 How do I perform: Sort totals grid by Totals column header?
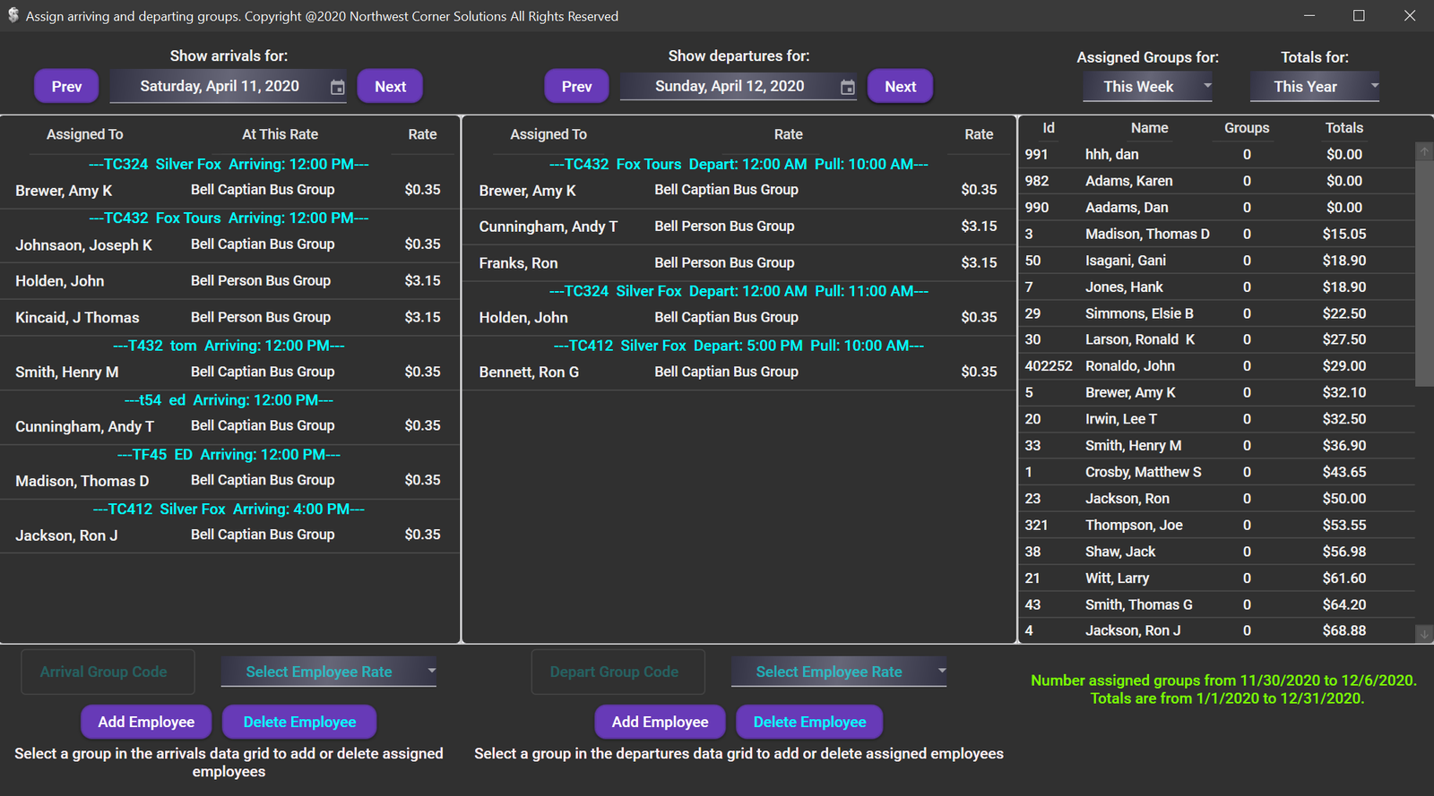(1343, 128)
